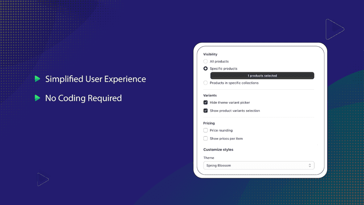Open the Theme dropdown showing Spring Blossom
This screenshot has height=205, width=364.
[259, 165]
